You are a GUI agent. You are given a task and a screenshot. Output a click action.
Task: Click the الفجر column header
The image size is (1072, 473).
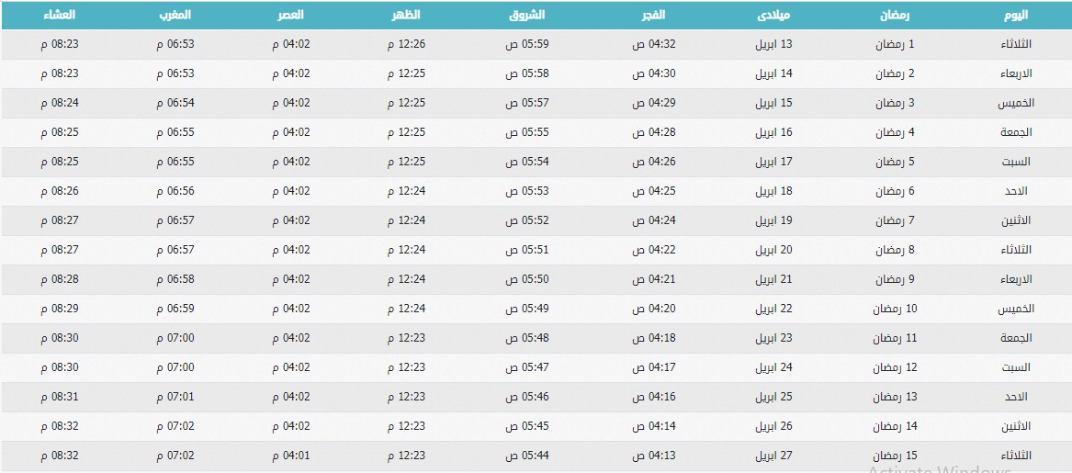point(653,15)
